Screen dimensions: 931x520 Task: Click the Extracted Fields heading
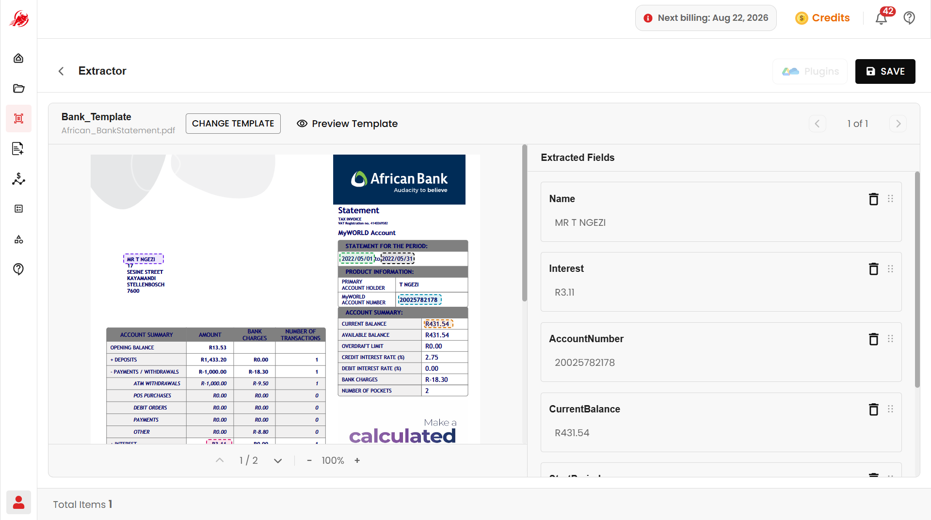coord(578,158)
